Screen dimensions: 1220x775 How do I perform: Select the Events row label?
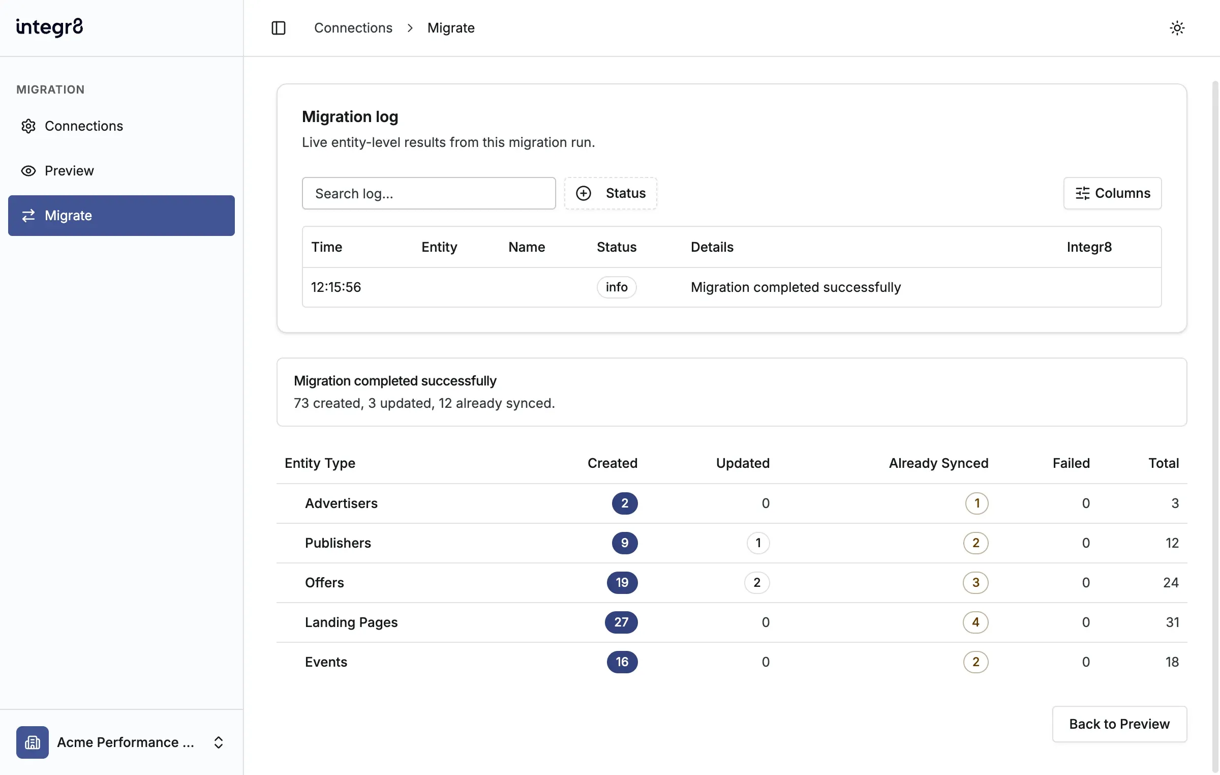tap(326, 662)
